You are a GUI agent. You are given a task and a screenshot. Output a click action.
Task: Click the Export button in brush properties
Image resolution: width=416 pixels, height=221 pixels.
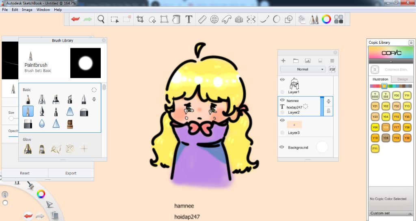pyautogui.click(x=71, y=173)
